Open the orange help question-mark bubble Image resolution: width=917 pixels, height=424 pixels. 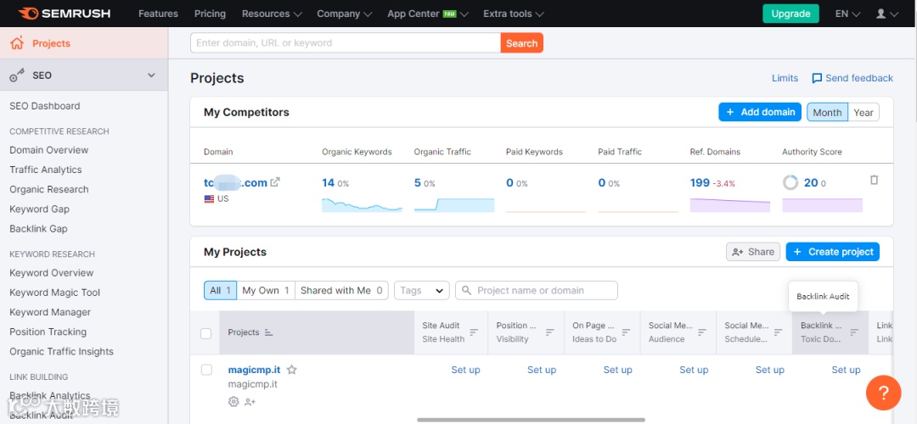tap(883, 393)
